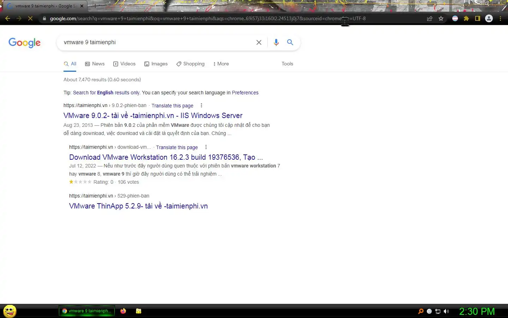Go back to the previous page

[x=8, y=18]
